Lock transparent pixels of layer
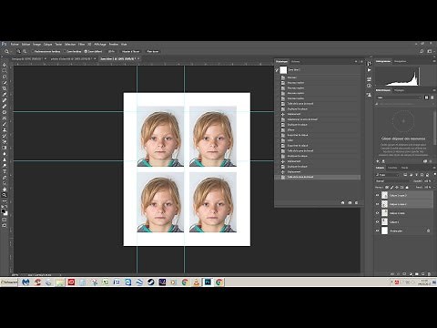The image size is (437, 328). (x=387, y=188)
